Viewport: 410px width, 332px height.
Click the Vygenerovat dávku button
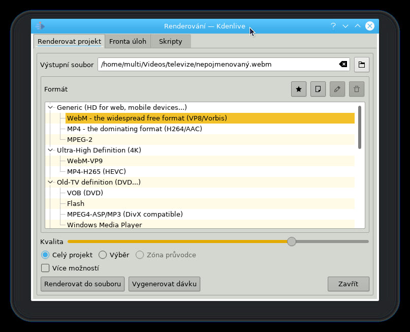click(164, 284)
